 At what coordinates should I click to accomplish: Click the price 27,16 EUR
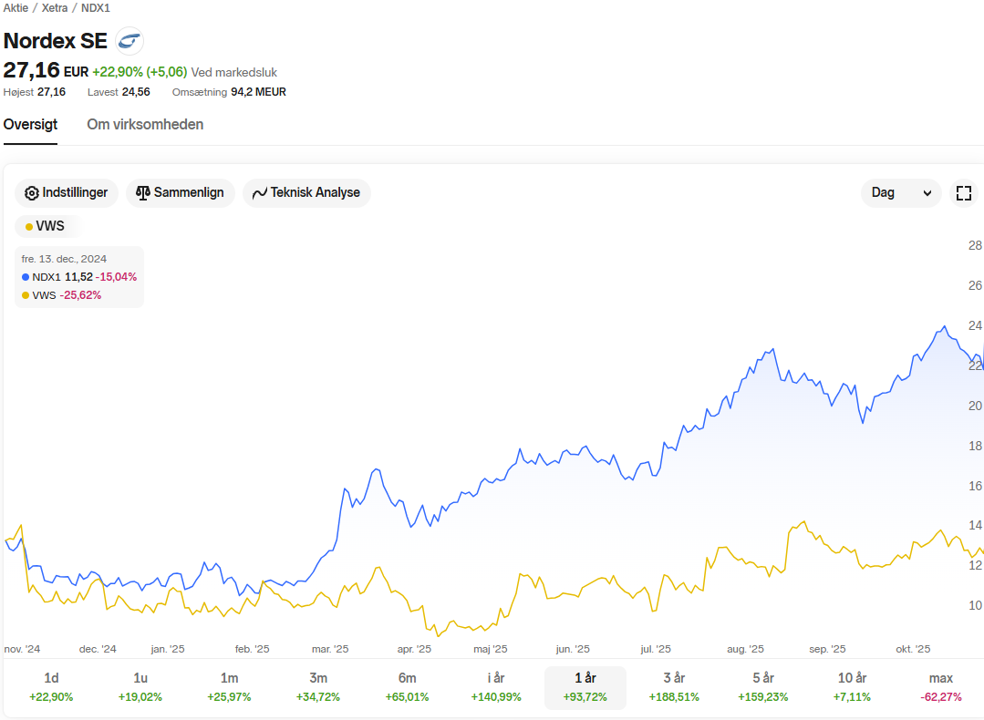point(46,71)
